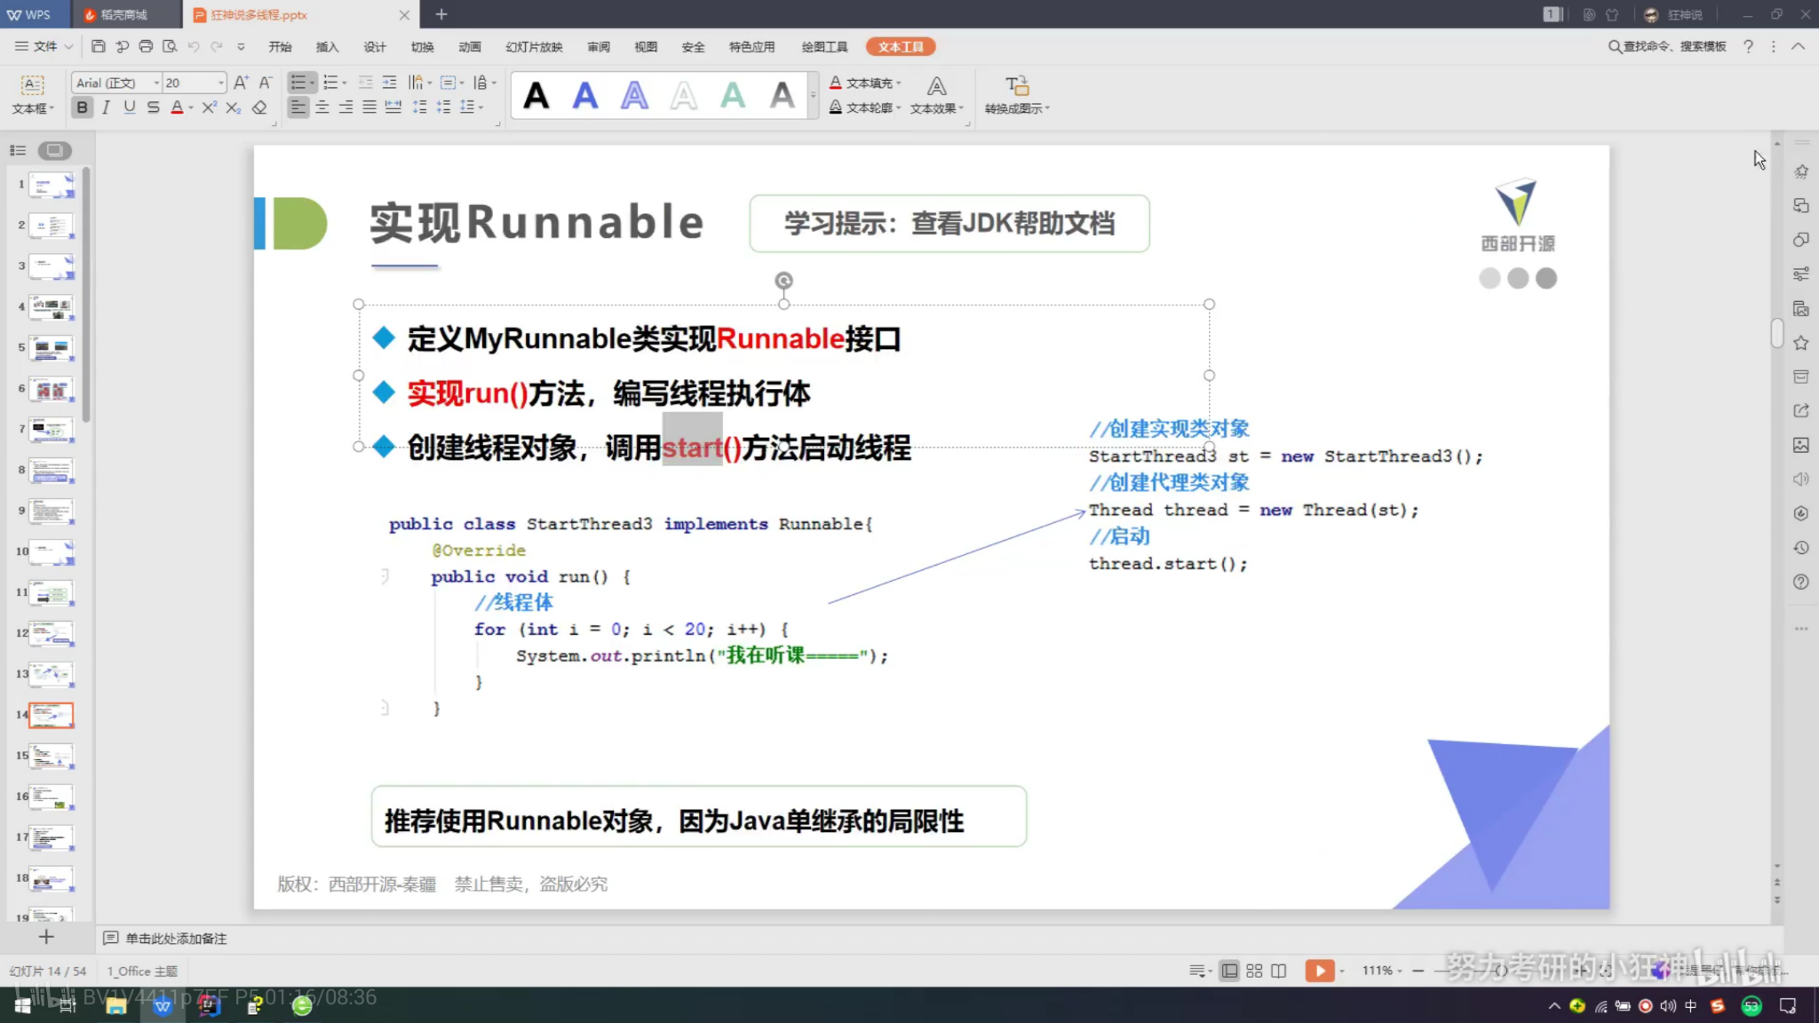
Task: Select normal view icon in status bar
Action: pyautogui.click(x=1229, y=971)
